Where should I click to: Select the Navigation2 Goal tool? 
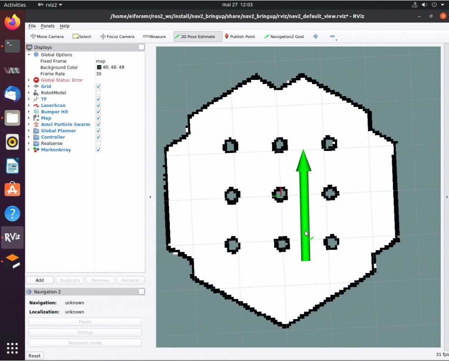(x=284, y=36)
